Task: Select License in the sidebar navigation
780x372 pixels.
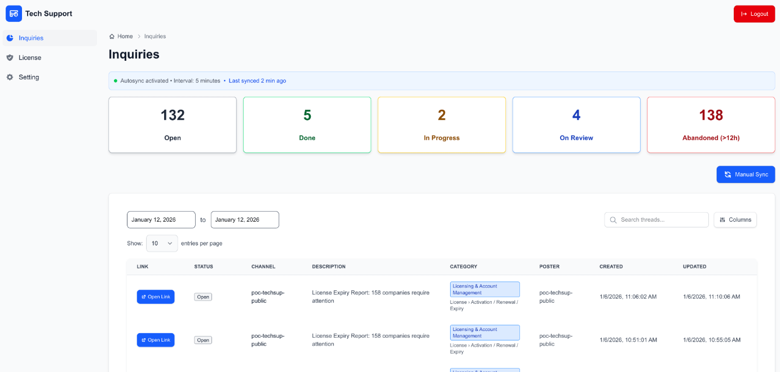Action: coord(30,57)
